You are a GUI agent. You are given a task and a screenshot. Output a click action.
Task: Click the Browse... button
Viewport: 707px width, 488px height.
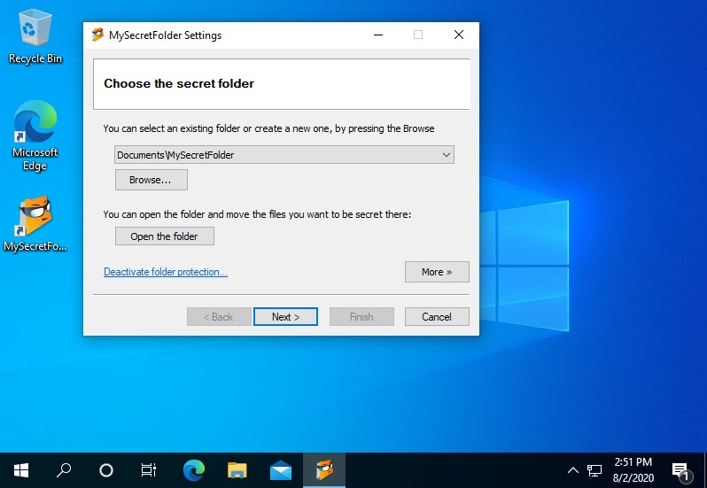pos(151,180)
